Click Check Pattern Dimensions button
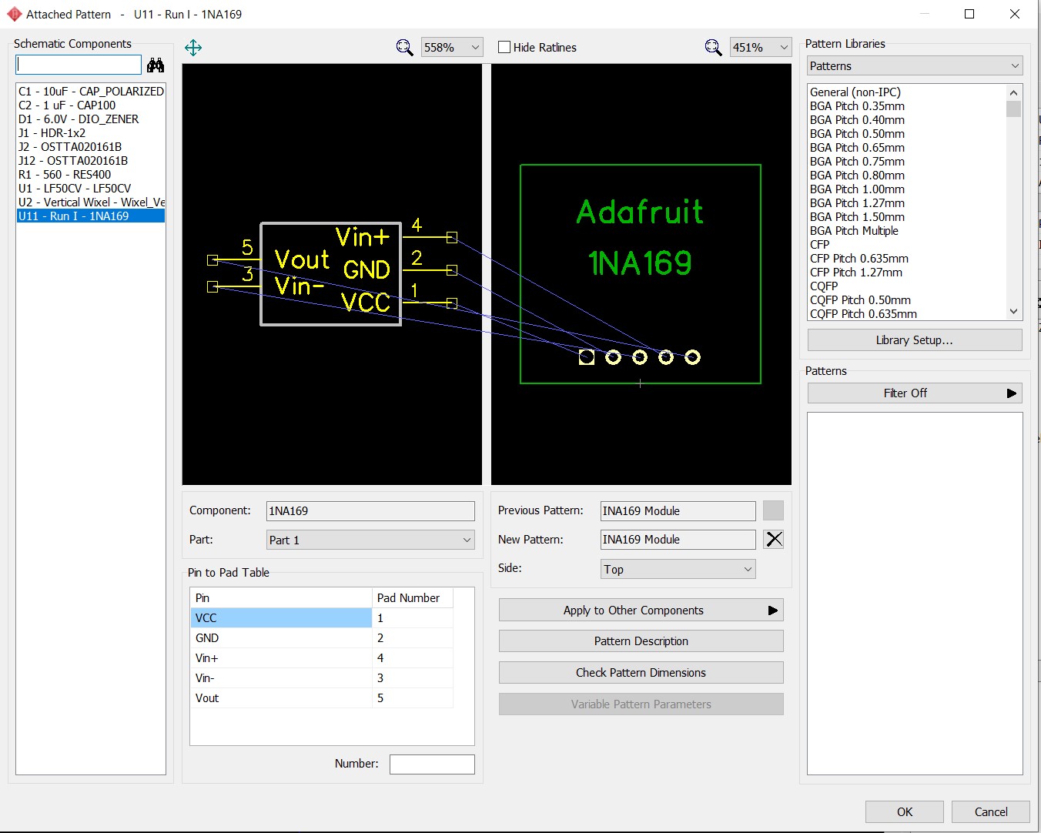 [641, 673]
